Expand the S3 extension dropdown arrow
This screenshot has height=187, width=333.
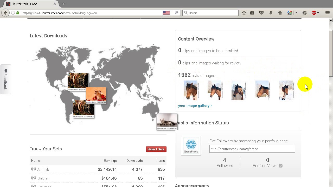296,13
